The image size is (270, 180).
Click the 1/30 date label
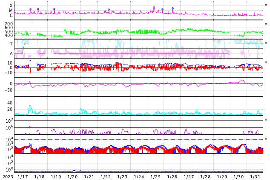[x=238, y=177]
